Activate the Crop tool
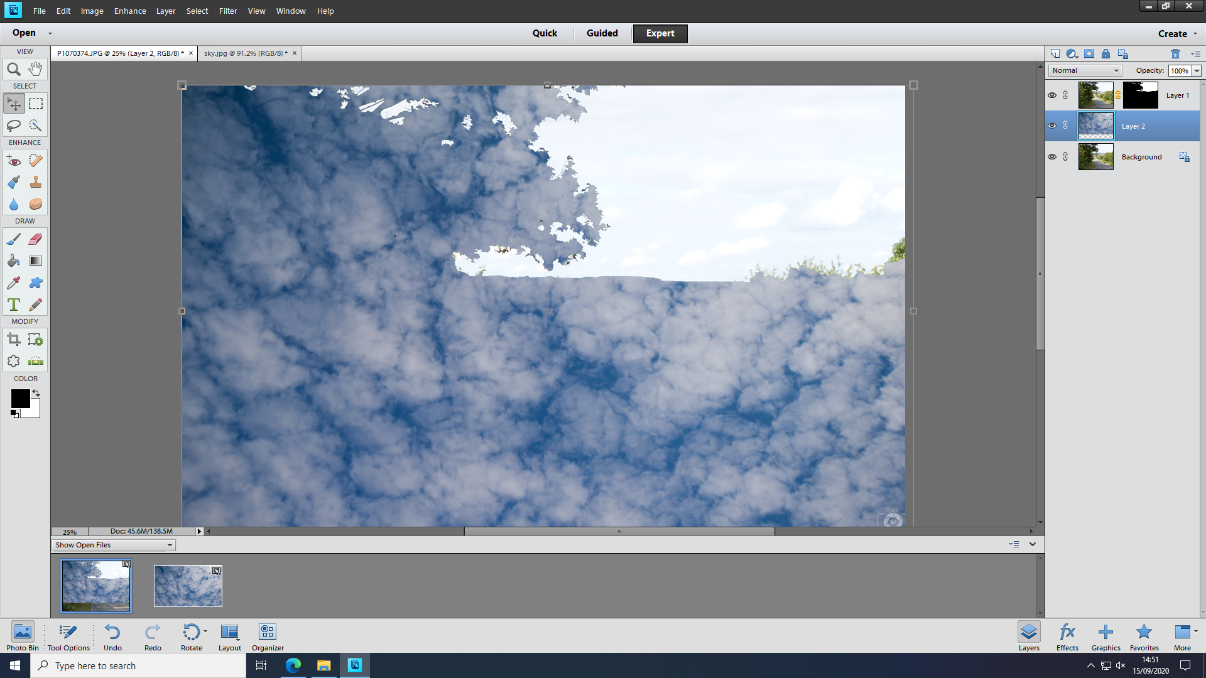Image resolution: width=1206 pixels, height=678 pixels. (x=13, y=340)
